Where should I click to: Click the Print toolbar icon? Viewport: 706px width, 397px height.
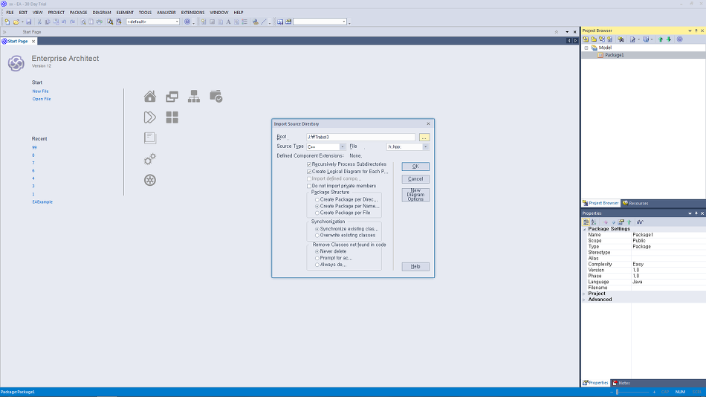(x=100, y=22)
